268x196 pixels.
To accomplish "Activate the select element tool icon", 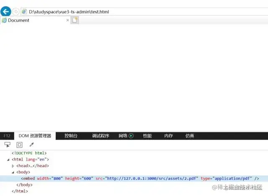I will (8, 145).
